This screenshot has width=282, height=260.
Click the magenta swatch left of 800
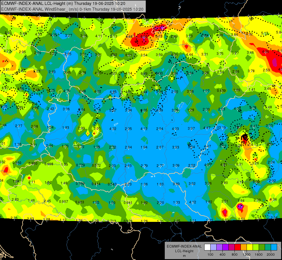(x=232, y=247)
